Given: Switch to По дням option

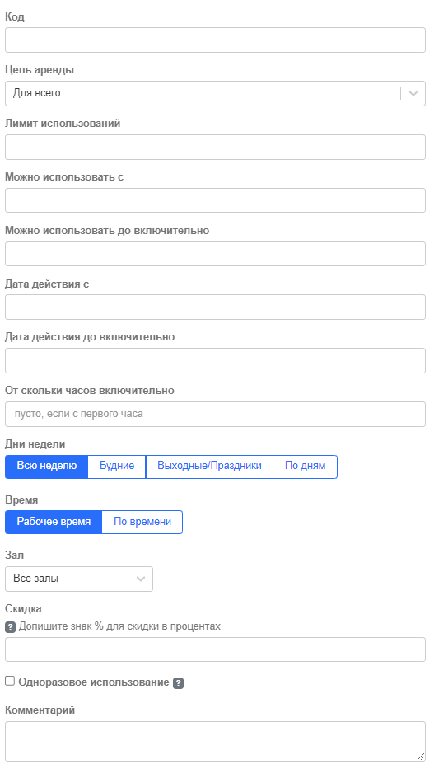Looking at the screenshot, I should tap(305, 466).
